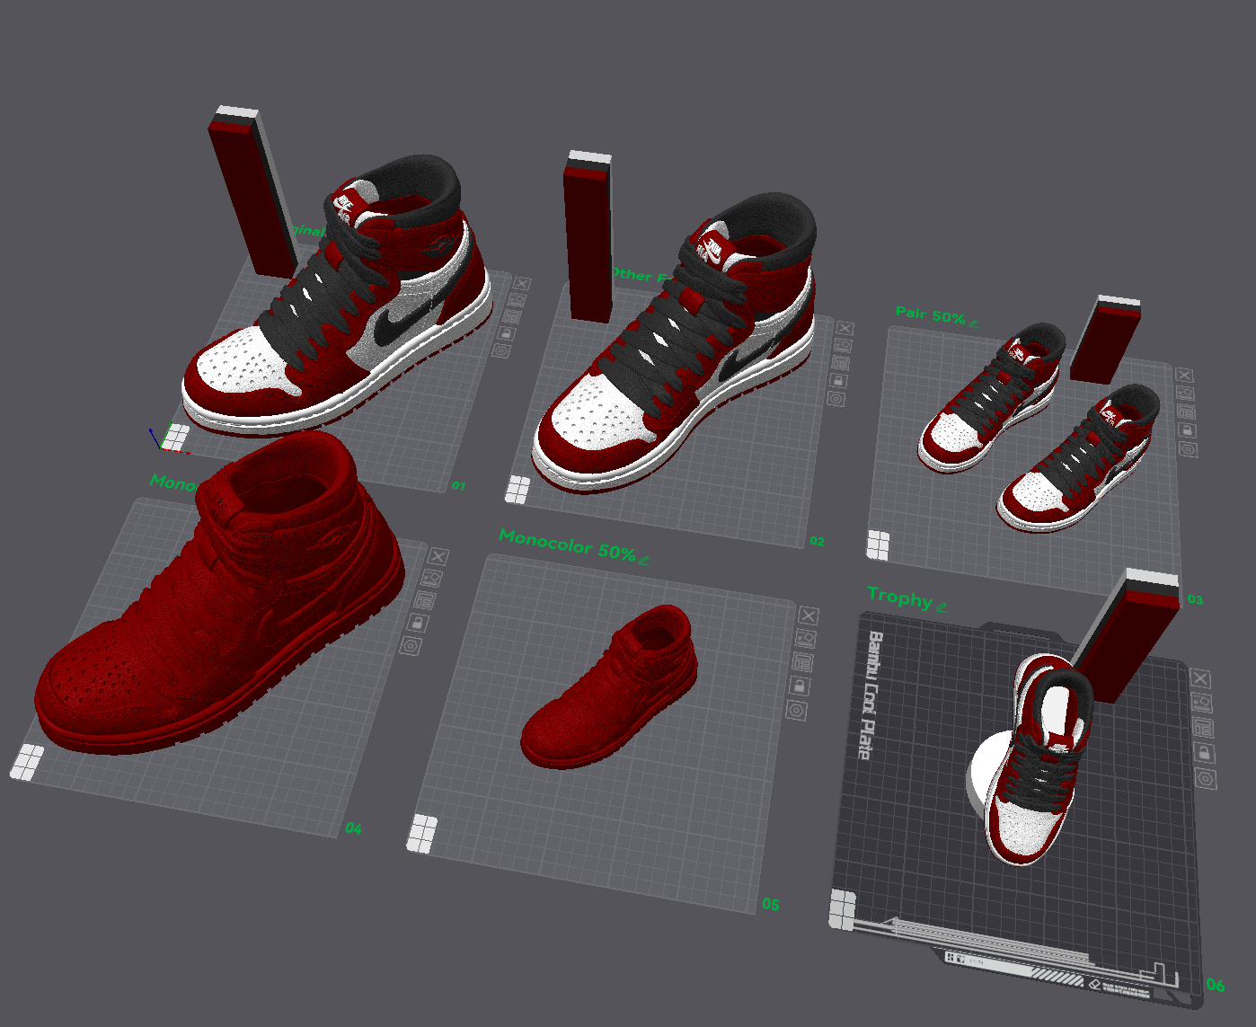Click the 'Trophy' plate label

pyautogui.click(x=899, y=597)
